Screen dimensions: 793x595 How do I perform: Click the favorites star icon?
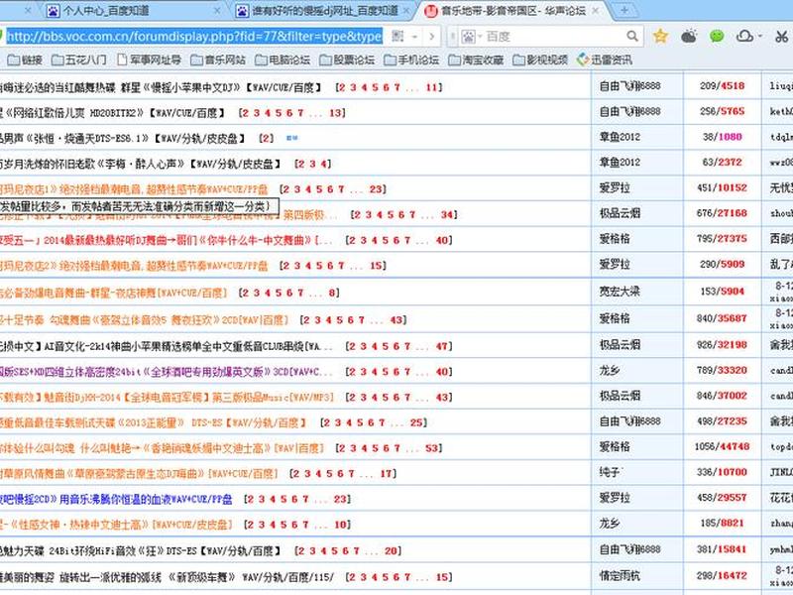click(660, 36)
